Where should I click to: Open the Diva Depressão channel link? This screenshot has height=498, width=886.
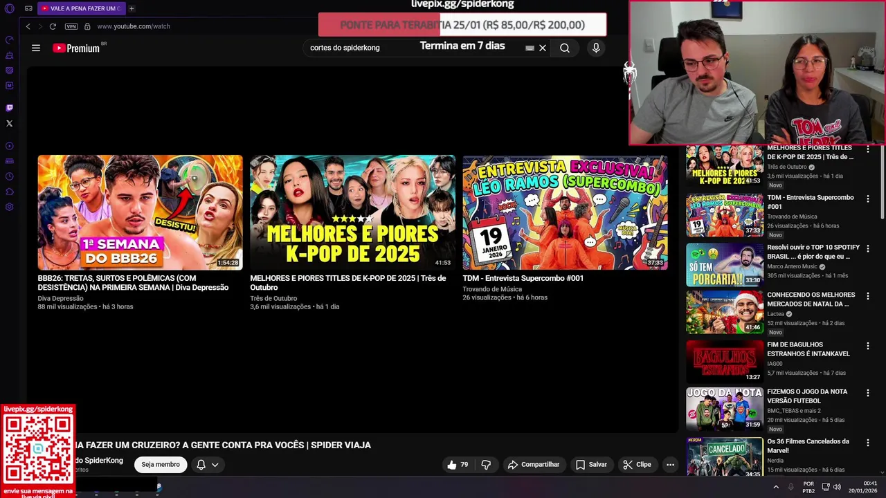tap(60, 299)
